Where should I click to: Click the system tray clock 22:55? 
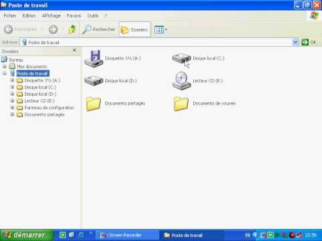click(311, 235)
